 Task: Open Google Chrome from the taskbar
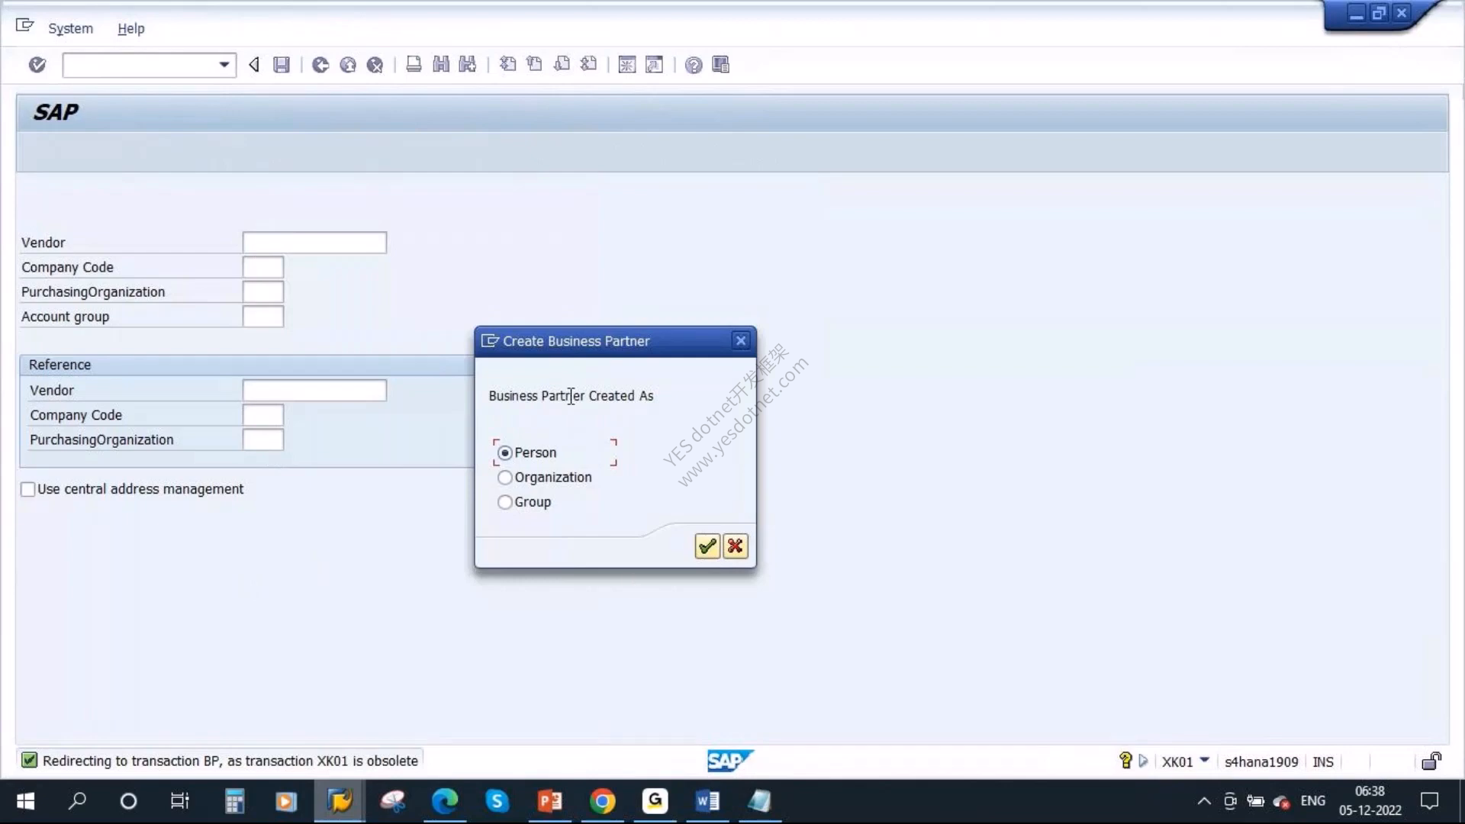pos(602,801)
